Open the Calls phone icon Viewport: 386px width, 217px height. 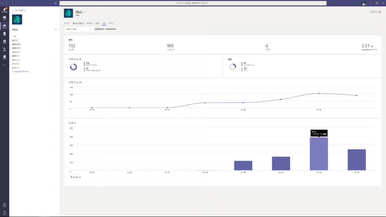4,49
